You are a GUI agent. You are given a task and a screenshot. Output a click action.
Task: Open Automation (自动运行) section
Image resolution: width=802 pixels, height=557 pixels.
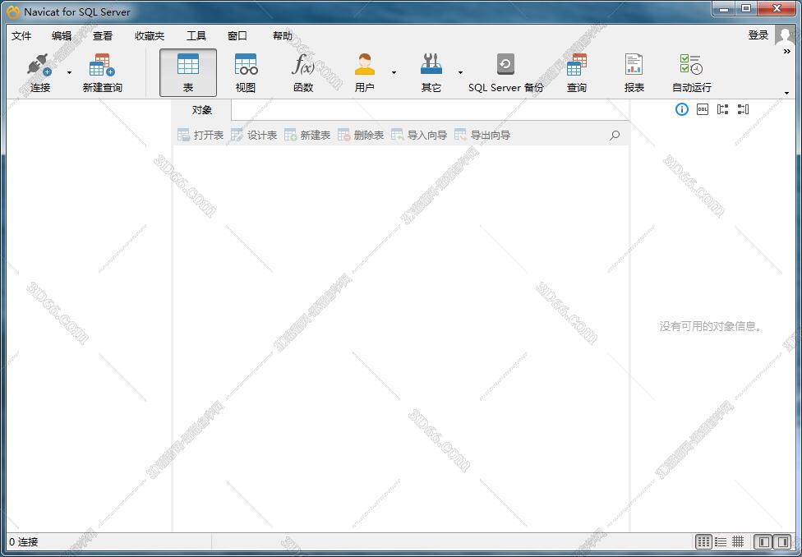click(692, 72)
